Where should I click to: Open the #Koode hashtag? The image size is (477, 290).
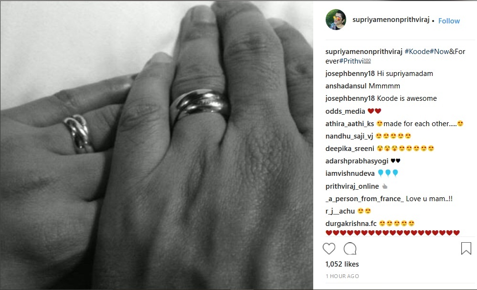tap(417, 52)
